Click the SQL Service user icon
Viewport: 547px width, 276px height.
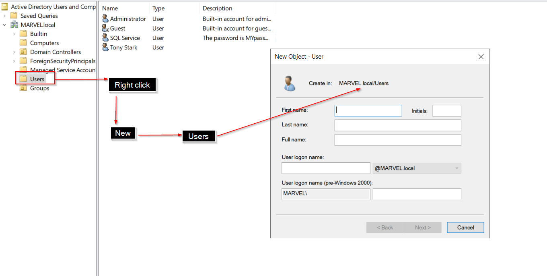coord(105,38)
